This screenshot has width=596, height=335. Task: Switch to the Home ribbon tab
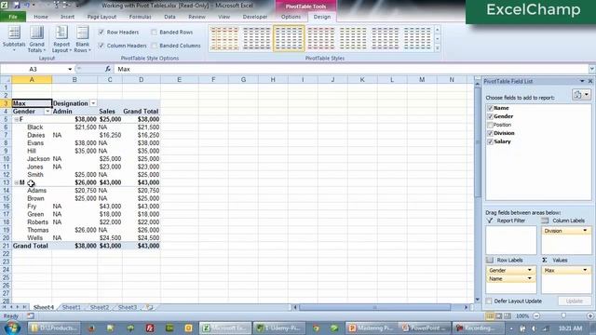click(41, 17)
